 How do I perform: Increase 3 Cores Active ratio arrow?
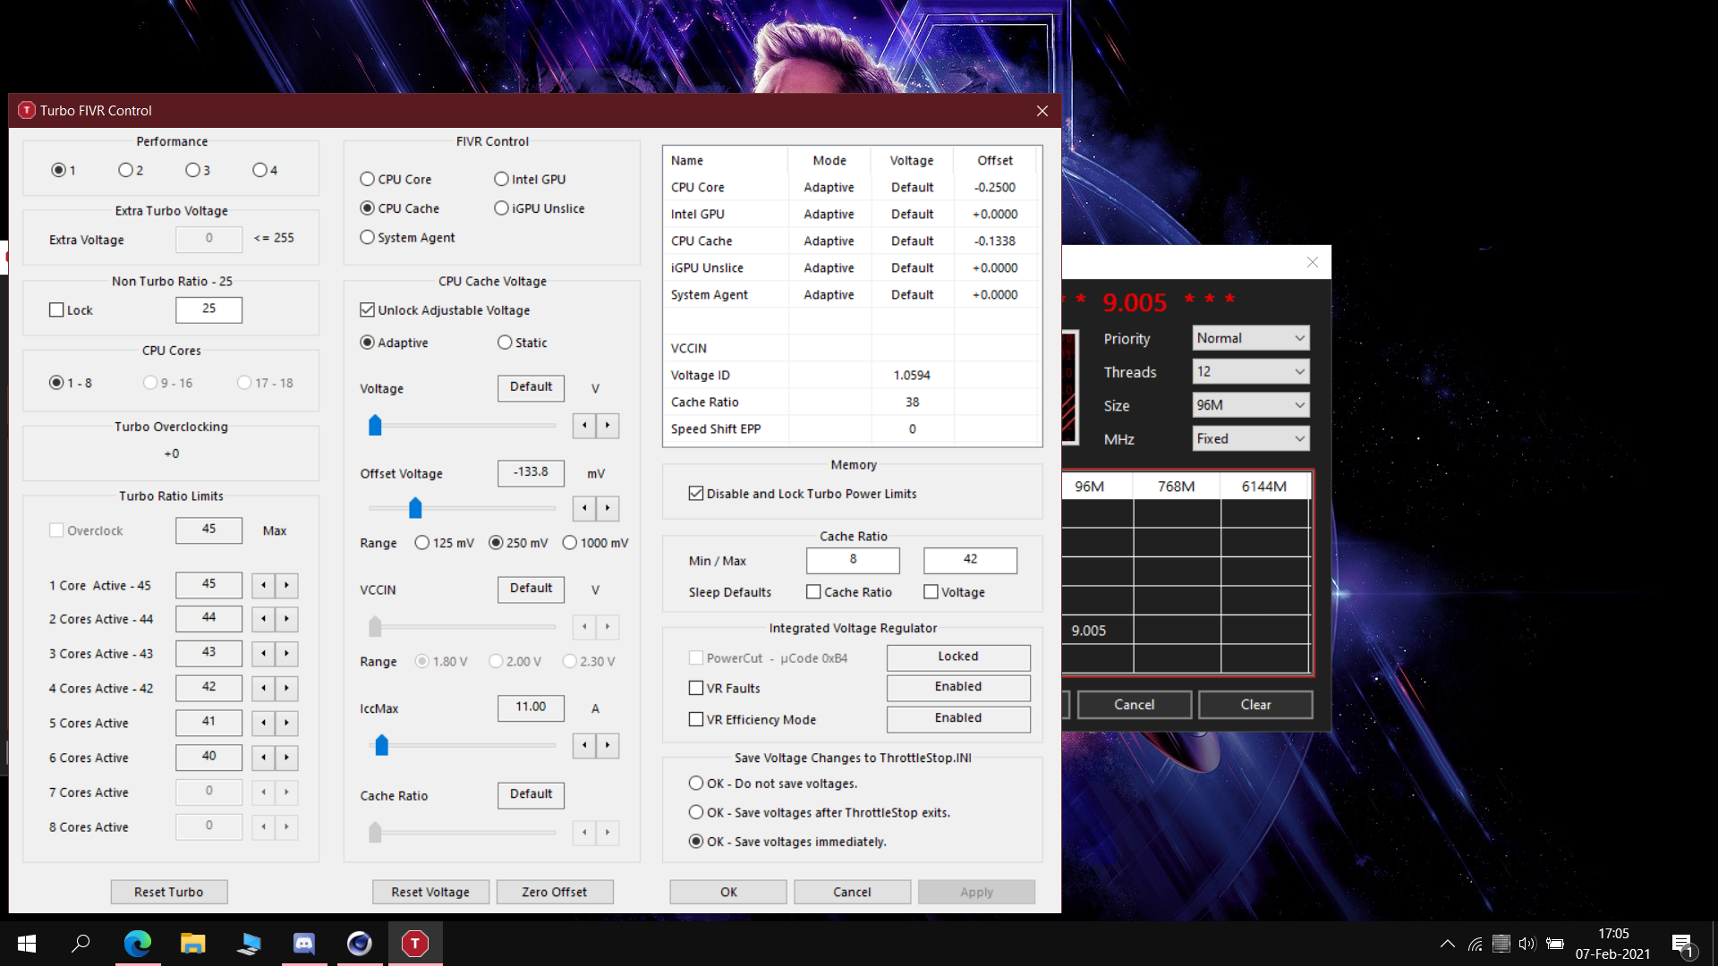point(286,654)
